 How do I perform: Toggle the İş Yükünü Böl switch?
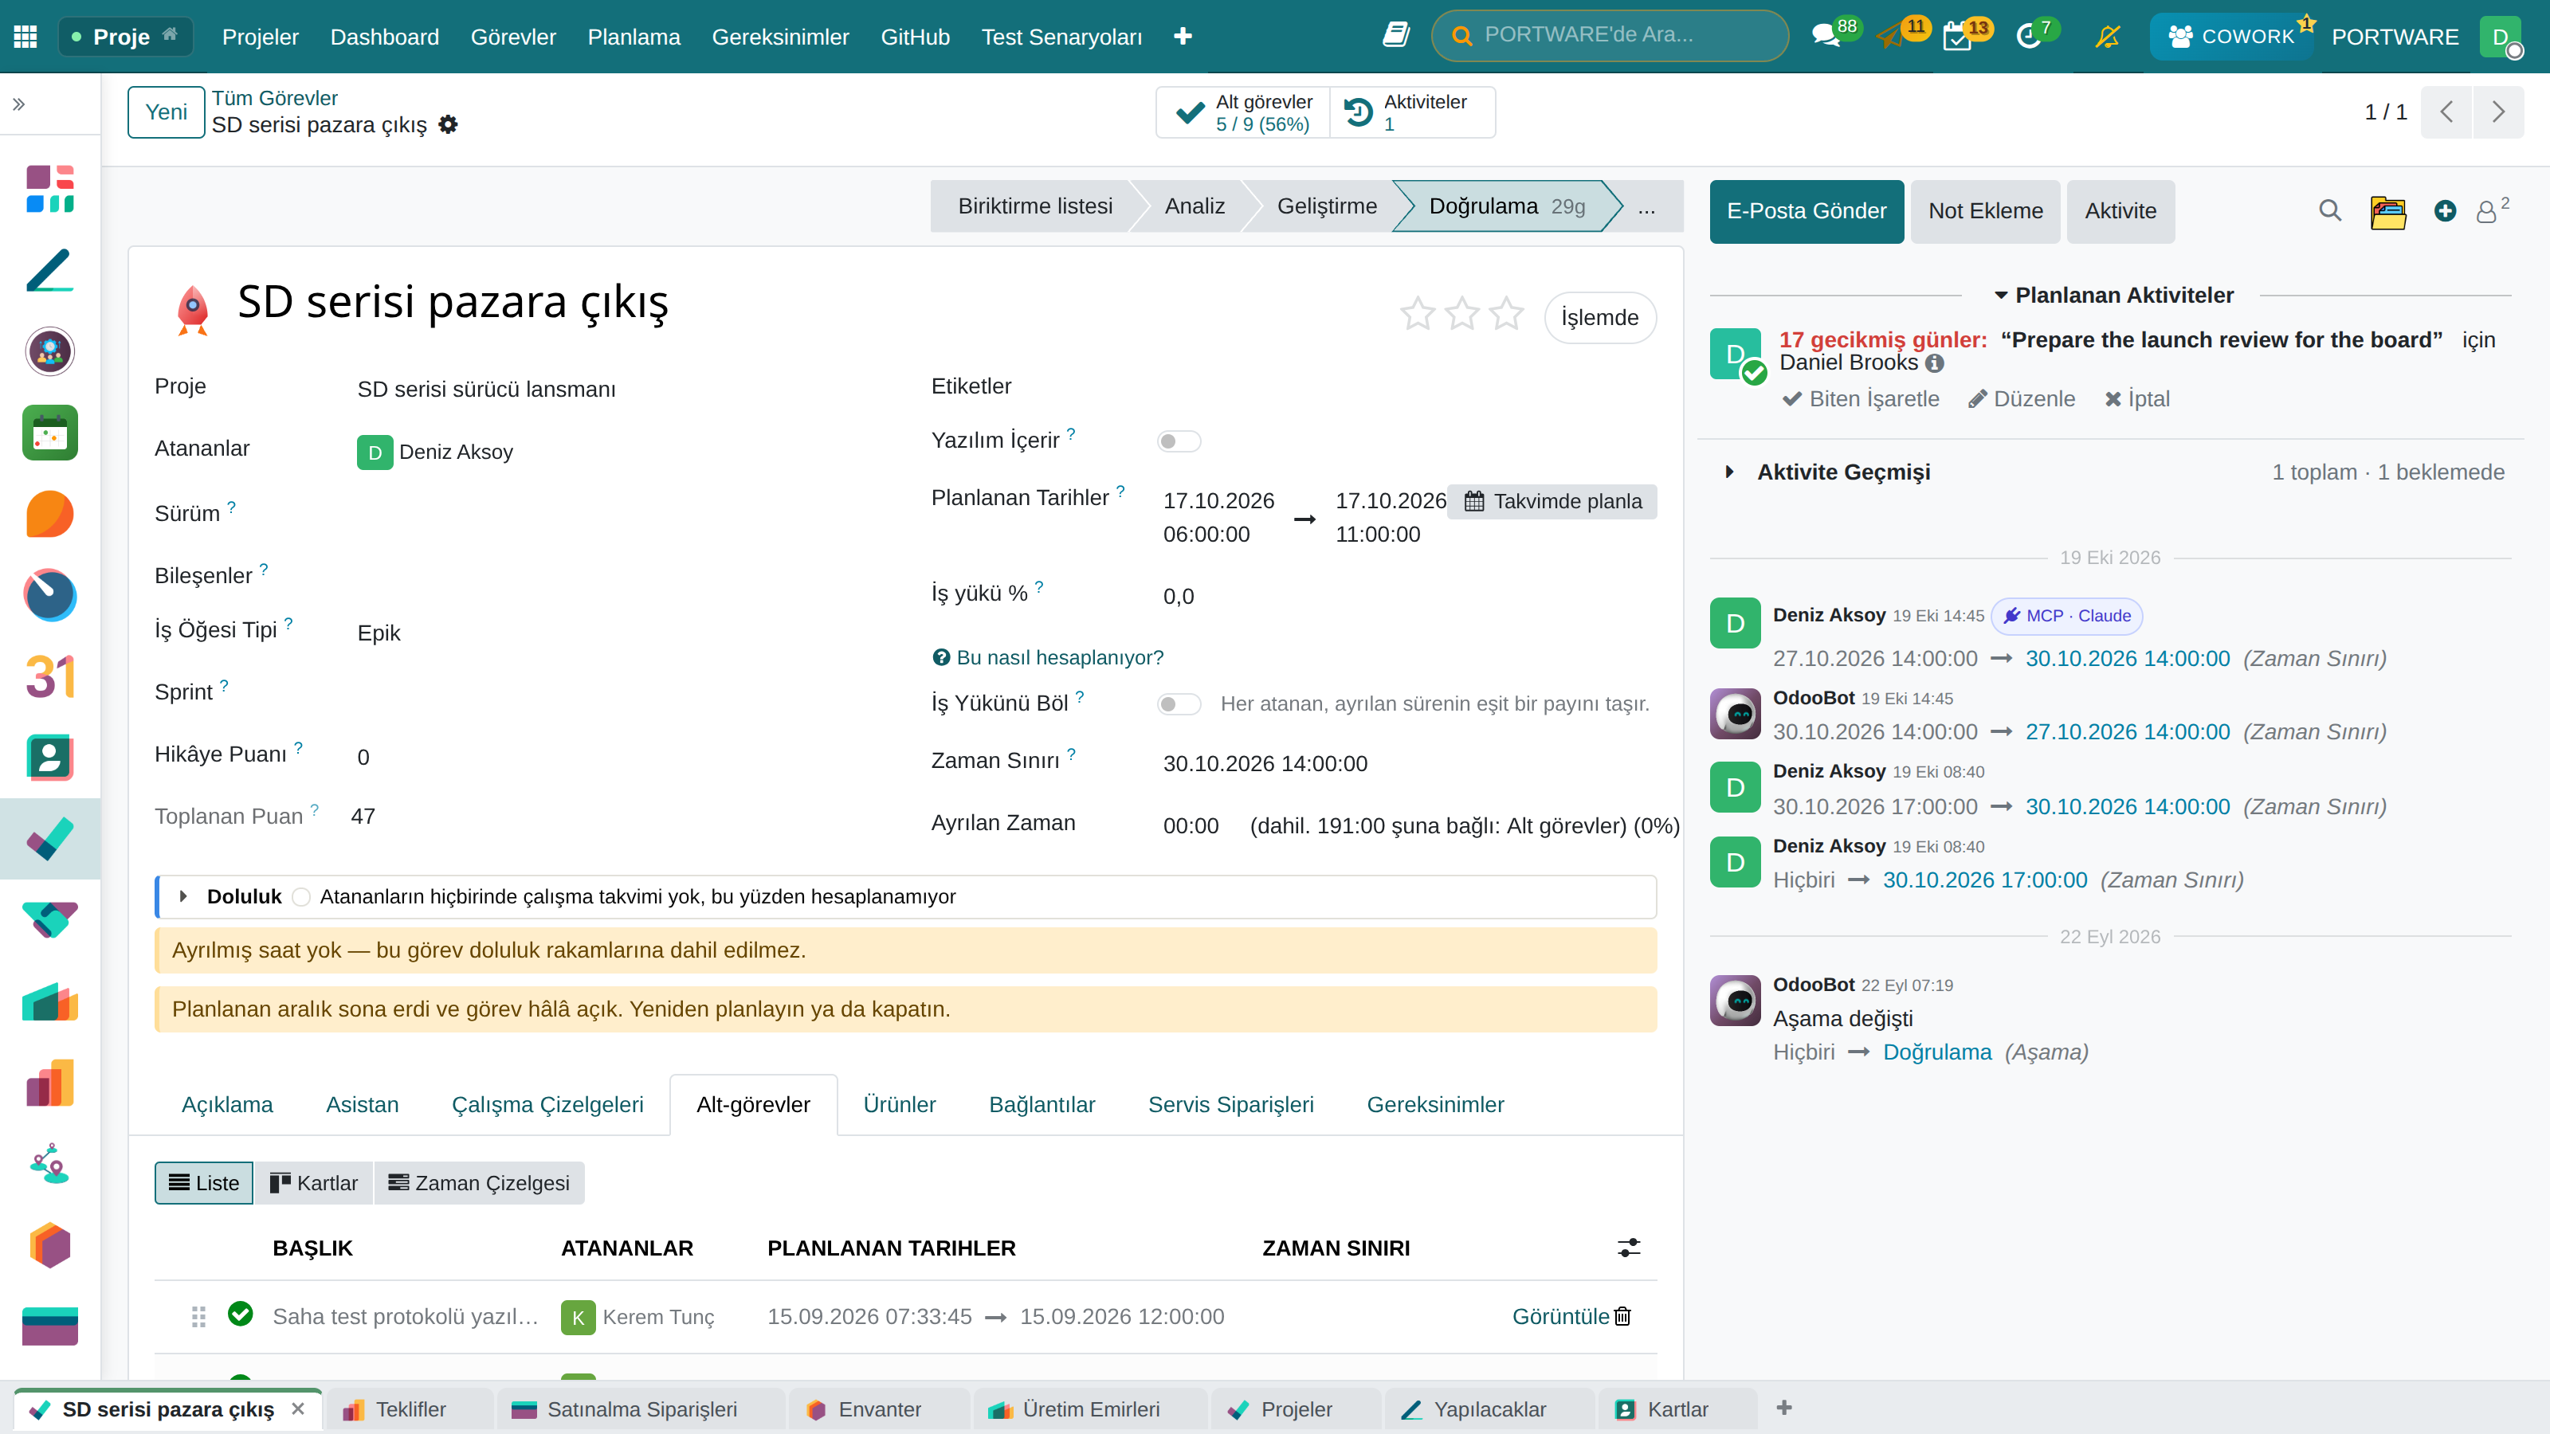[1178, 703]
